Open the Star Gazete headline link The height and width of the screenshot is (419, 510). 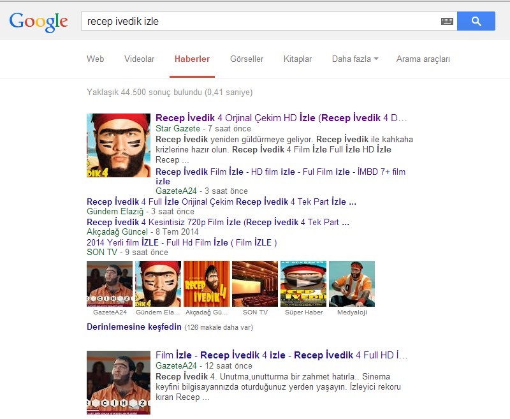point(281,118)
